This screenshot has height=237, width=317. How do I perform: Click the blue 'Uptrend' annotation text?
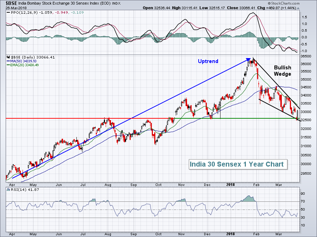208,61
